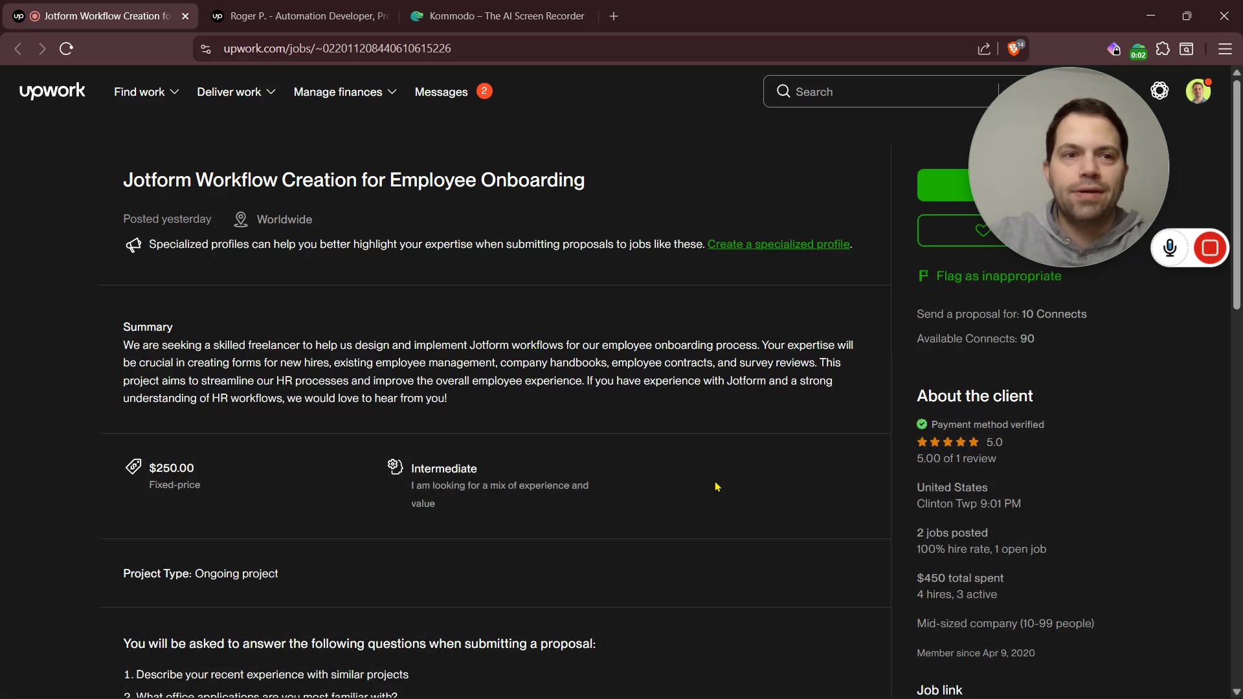Open Messages from the navigation
The image size is (1243, 699).
(x=441, y=92)
